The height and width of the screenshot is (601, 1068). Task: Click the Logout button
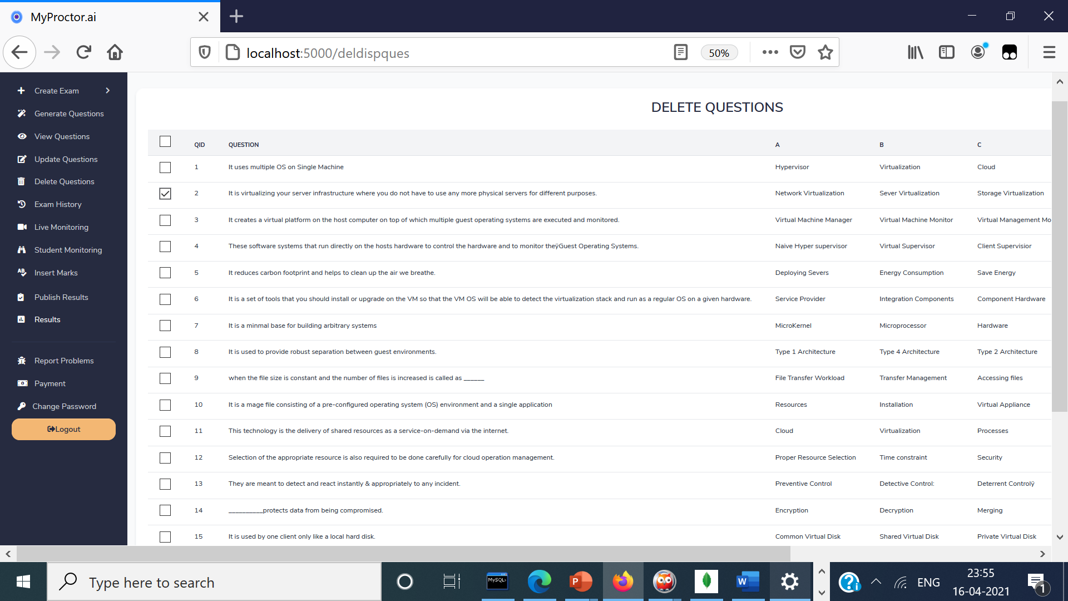[x=63, y=429]
